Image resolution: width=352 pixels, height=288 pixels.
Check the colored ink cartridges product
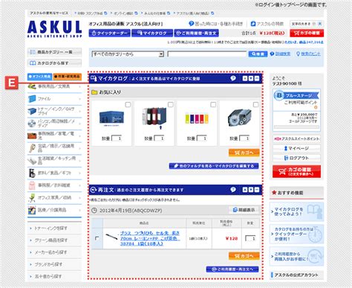pos(213,105)
